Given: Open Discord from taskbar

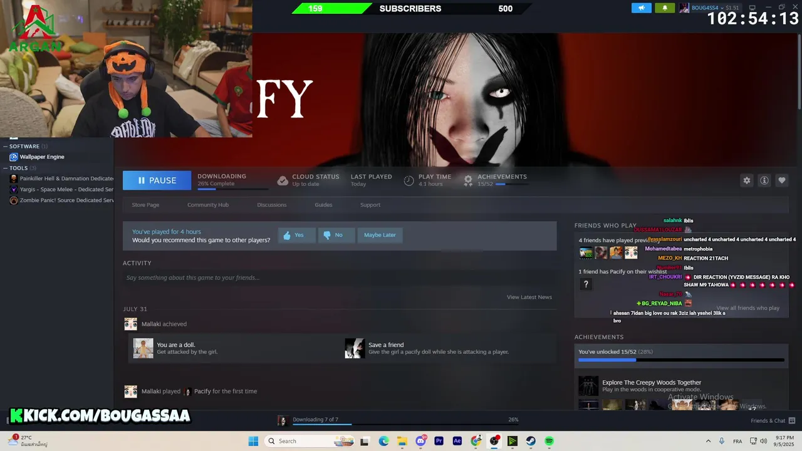Looking at the screenshot, I should (420, 441).
